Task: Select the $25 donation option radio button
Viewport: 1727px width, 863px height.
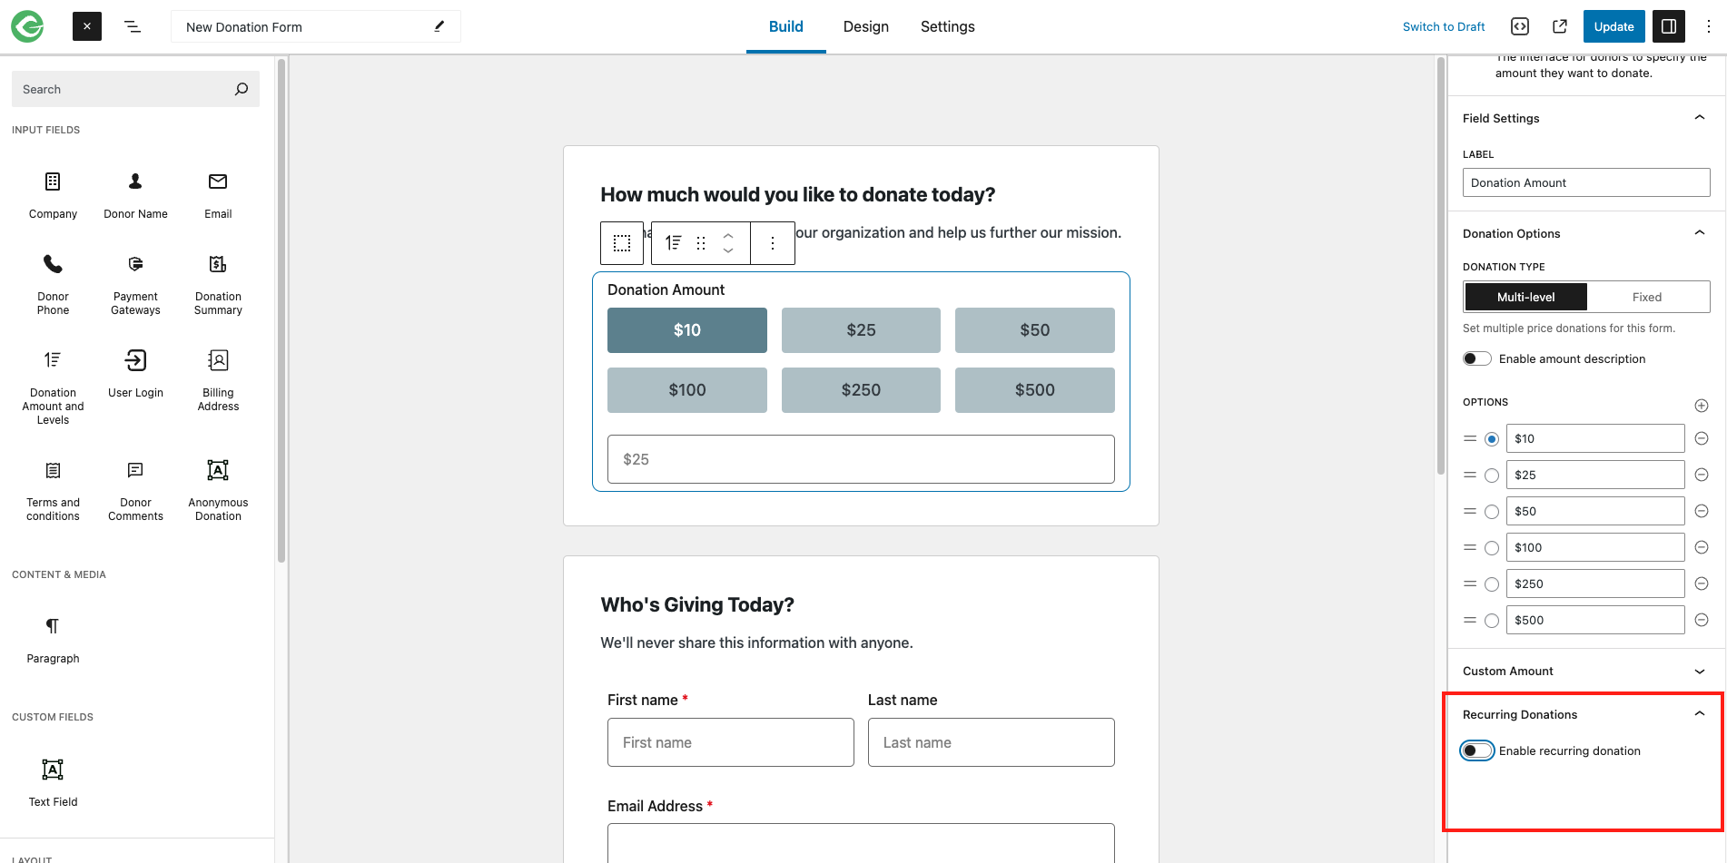Action: (1492, 474)
